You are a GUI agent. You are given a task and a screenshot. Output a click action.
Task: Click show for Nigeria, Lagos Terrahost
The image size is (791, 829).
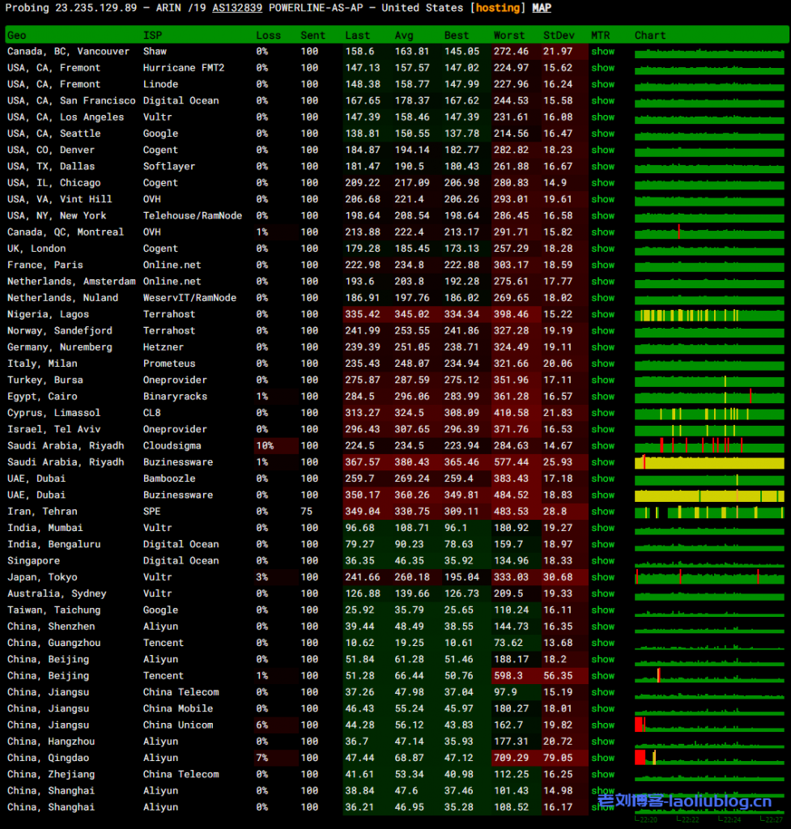coord(602,315)
